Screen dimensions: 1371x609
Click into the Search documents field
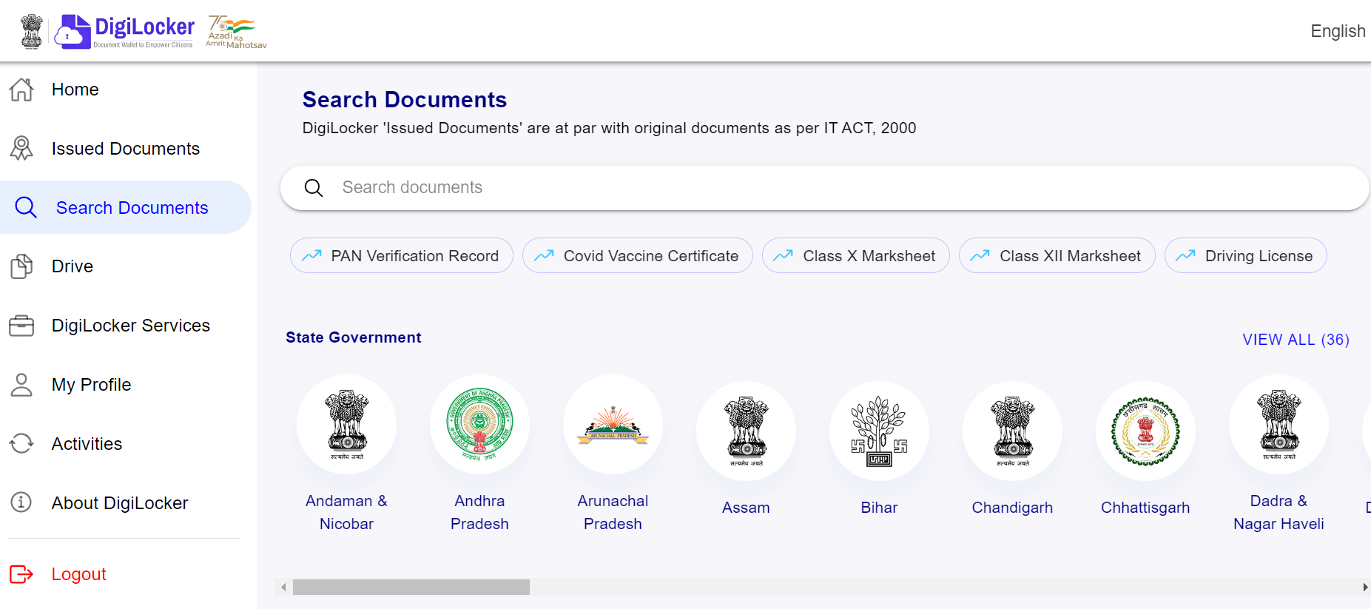click(825, 188)
